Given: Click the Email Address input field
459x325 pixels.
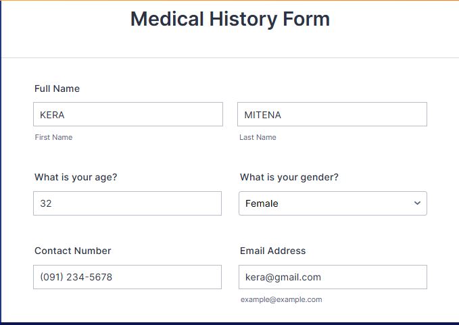Looking at the screenshot, I should point(333,277).
